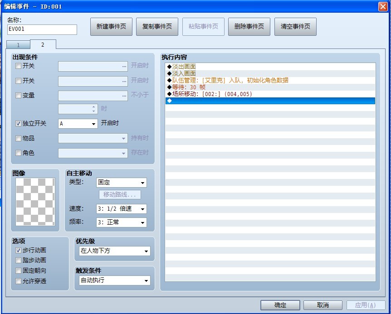Click 新建事件页 button

coord(111,27)
